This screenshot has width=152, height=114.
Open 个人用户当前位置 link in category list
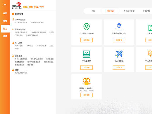(x=21, y=23)
